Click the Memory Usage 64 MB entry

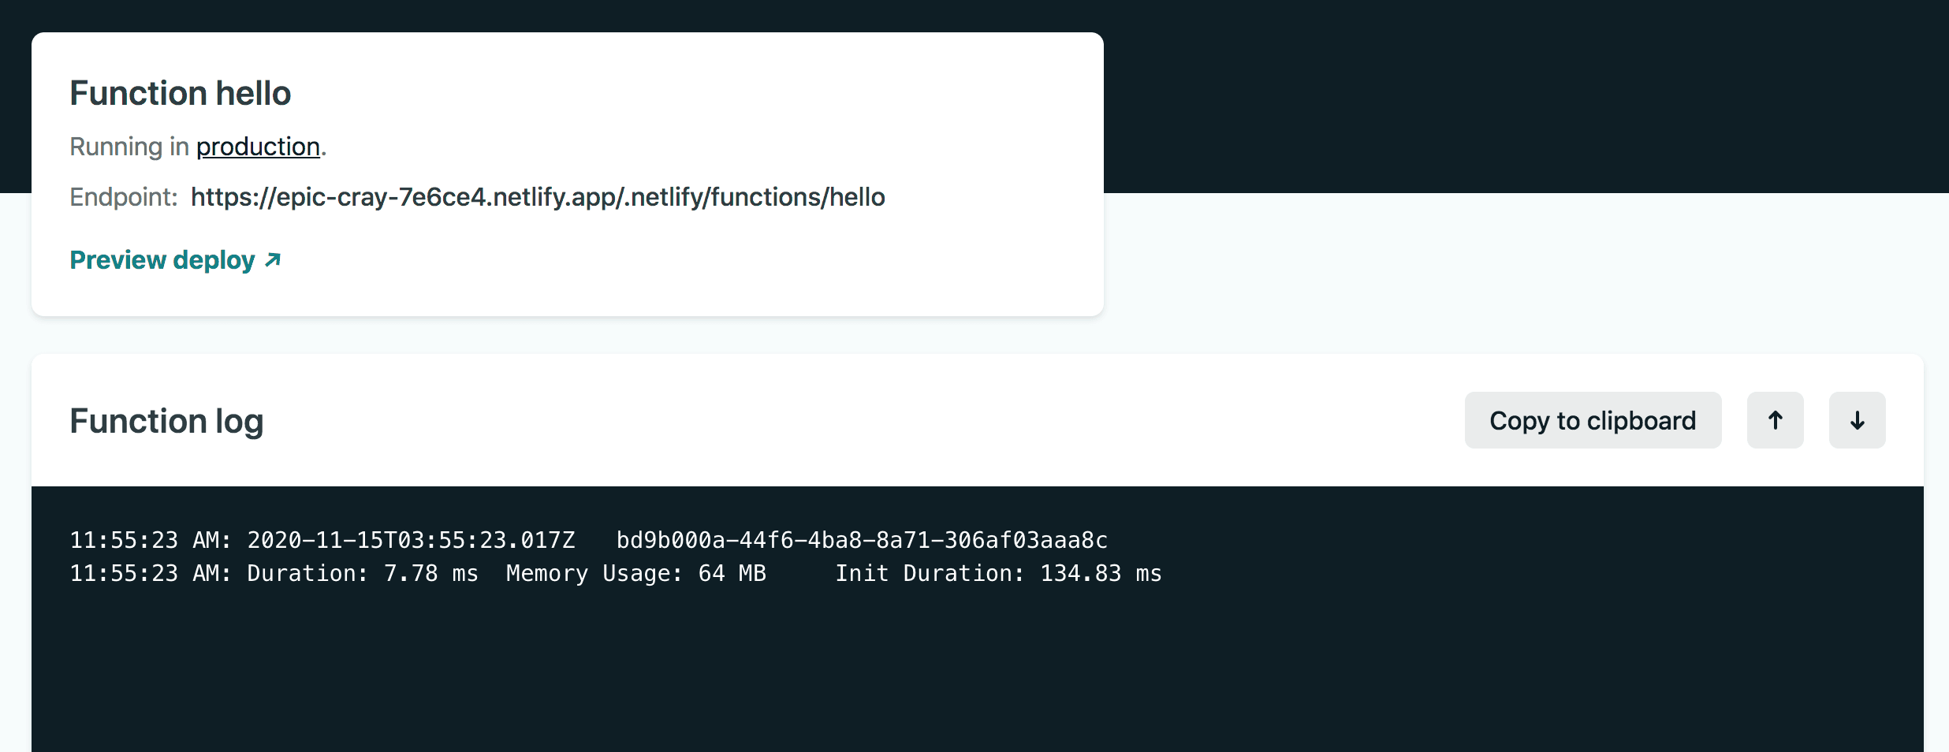pos(635,574)
